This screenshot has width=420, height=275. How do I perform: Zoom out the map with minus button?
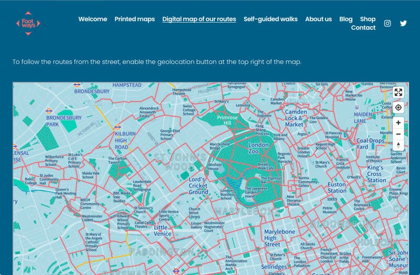398,134
